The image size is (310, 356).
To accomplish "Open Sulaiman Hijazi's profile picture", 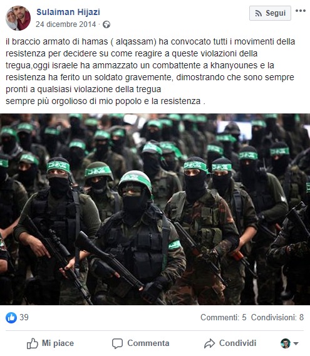I will tap(18, 18).
